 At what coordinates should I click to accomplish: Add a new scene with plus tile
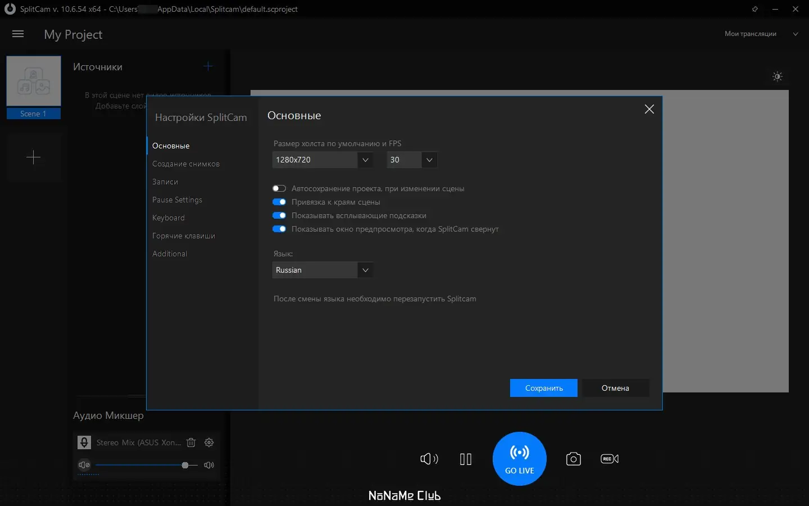pyautogui.click(x=34, y=157)
